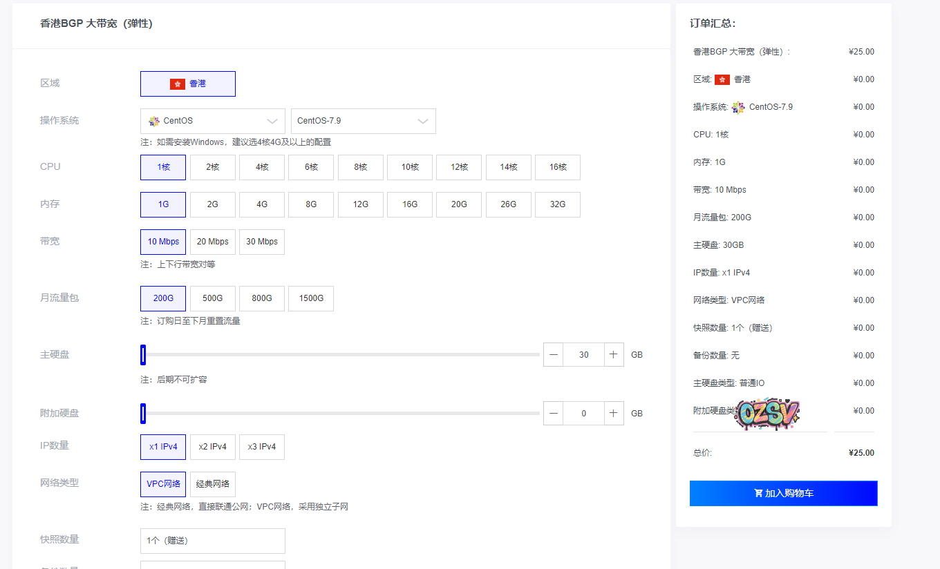The height and width of the screenshot is (569, 940).
Task: Click the 附加硬盘 GB value input field
Action: (583, 413)
